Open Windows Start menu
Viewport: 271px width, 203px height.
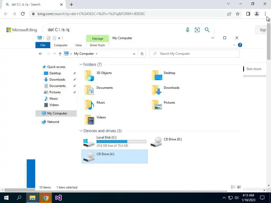point(6,198)
